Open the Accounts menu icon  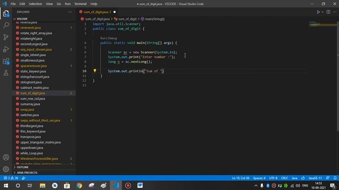click(6, 157)
